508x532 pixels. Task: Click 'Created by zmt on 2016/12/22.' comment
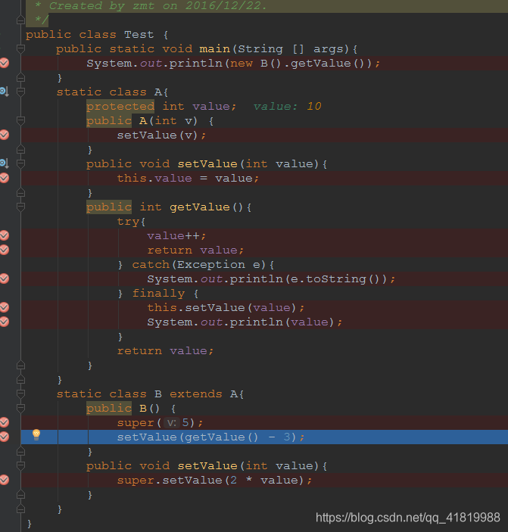click(157, 6)
